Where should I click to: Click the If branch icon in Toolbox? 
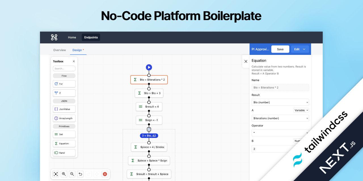tap(56, 93)
